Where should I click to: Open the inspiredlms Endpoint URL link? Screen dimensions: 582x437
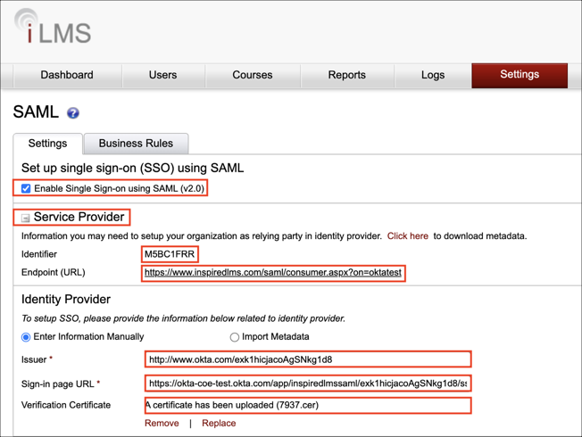[272, 273]
